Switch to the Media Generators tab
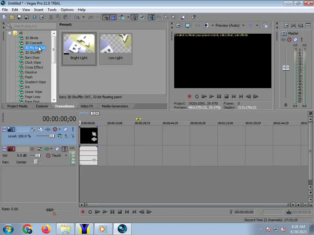314x235 pixels. pos(115,106)
